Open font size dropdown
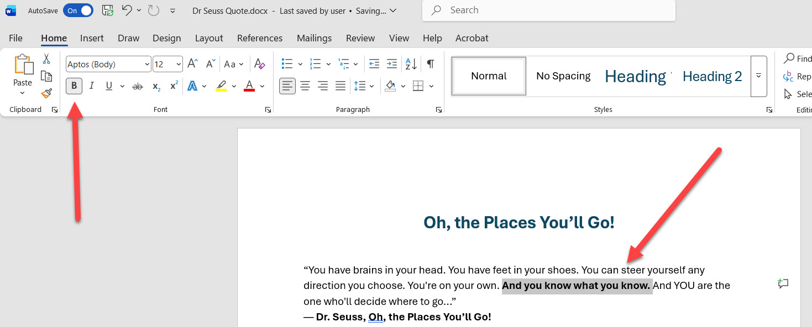The height and width of the screenshot is (327, 812). click(179, 65)
